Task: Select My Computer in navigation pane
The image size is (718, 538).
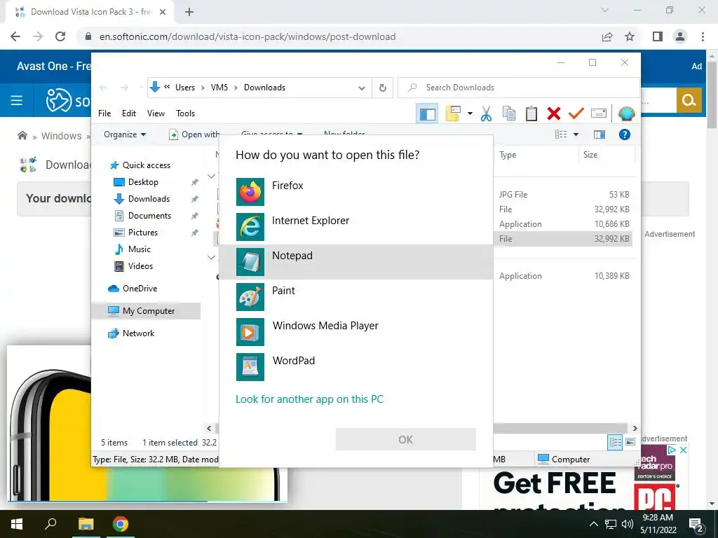Action: pyautogui.click(x=146, y=311)
